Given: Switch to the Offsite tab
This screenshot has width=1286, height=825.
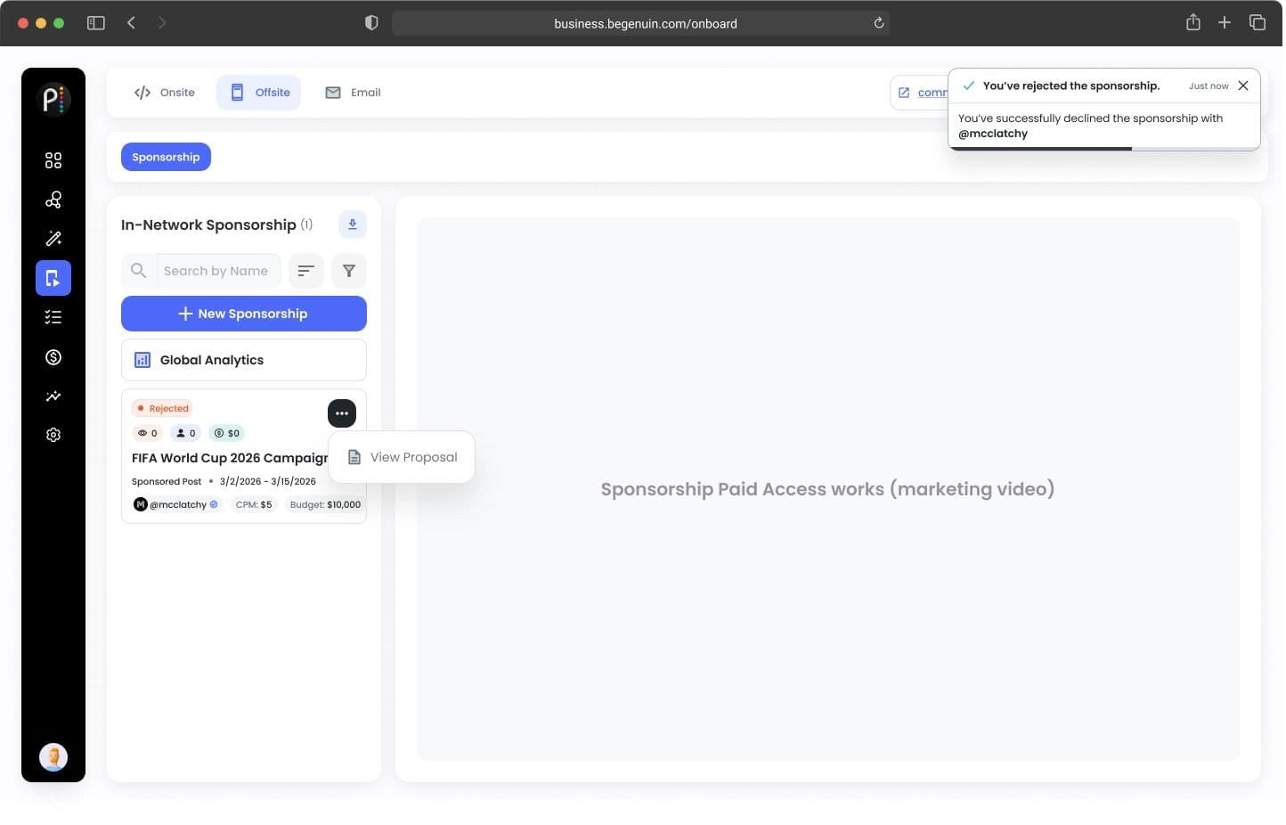Looking at the screenshot, I should click(259, 93).
